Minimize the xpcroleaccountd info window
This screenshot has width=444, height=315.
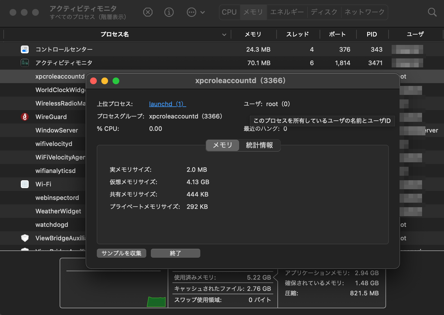105,81
